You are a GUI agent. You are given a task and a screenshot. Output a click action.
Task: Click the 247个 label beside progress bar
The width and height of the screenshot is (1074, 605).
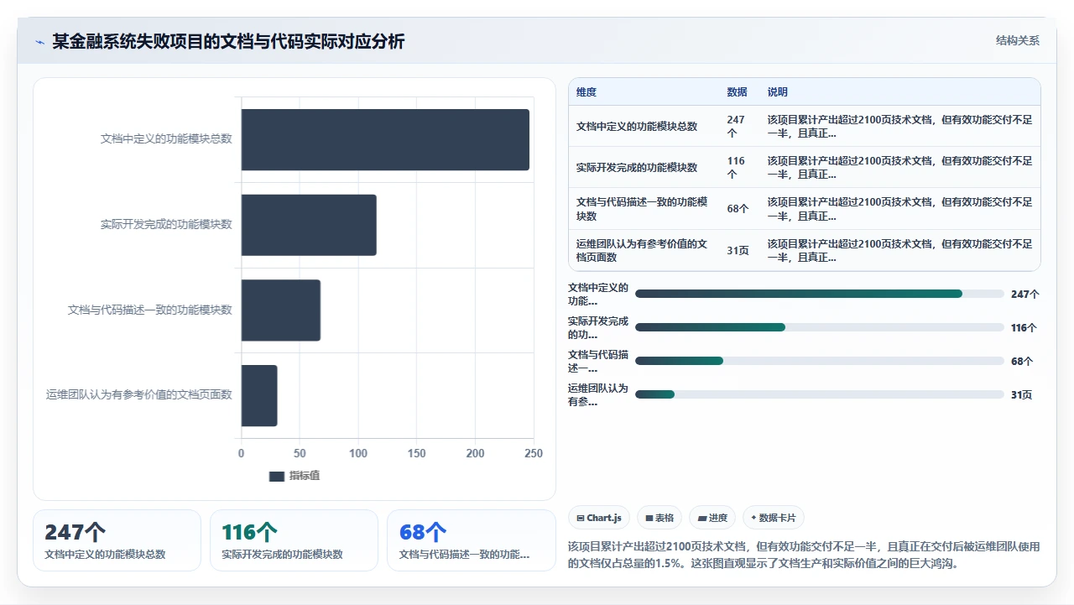tap(1025, 294)
